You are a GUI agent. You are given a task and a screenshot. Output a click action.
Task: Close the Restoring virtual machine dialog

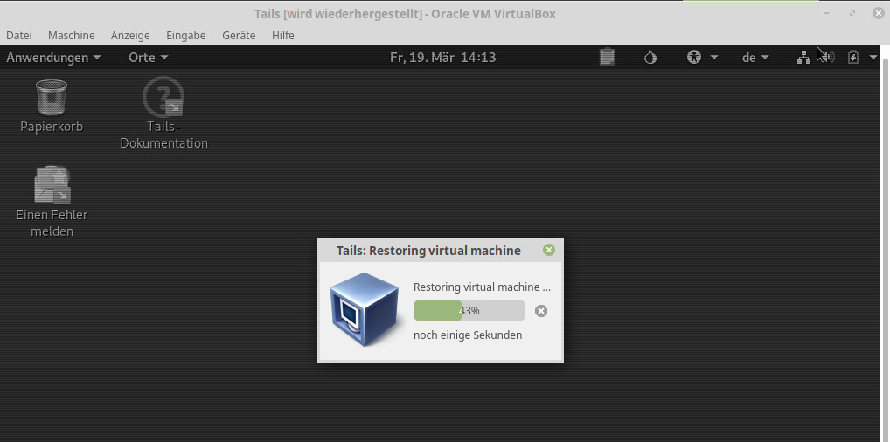click(x=548, y=250)
